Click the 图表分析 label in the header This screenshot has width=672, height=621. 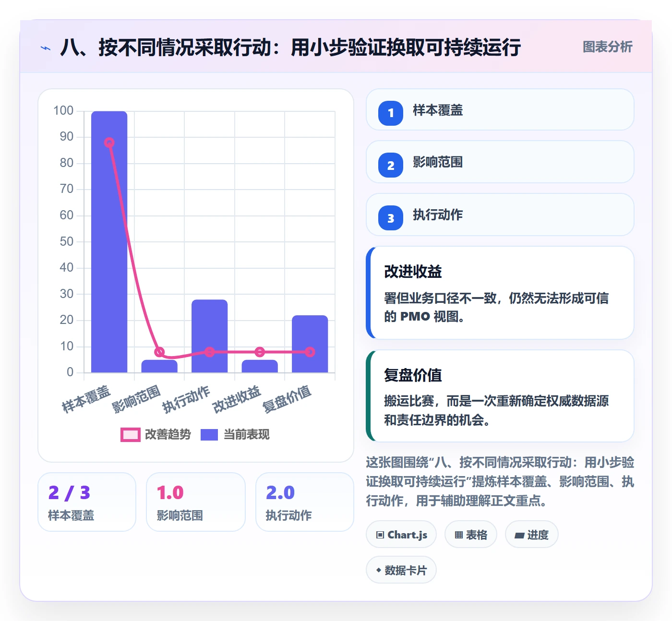coord(607,47)
